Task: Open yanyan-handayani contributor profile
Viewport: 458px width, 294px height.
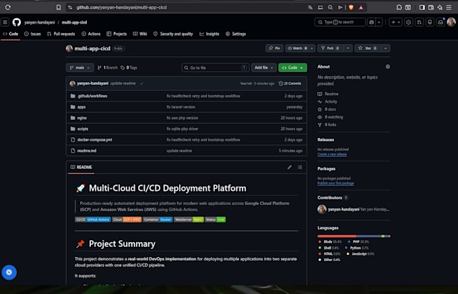Action: (x=343, y=209)
